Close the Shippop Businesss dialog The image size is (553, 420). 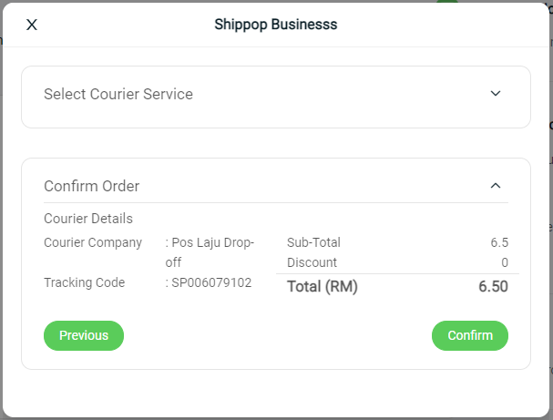point(32,25)
